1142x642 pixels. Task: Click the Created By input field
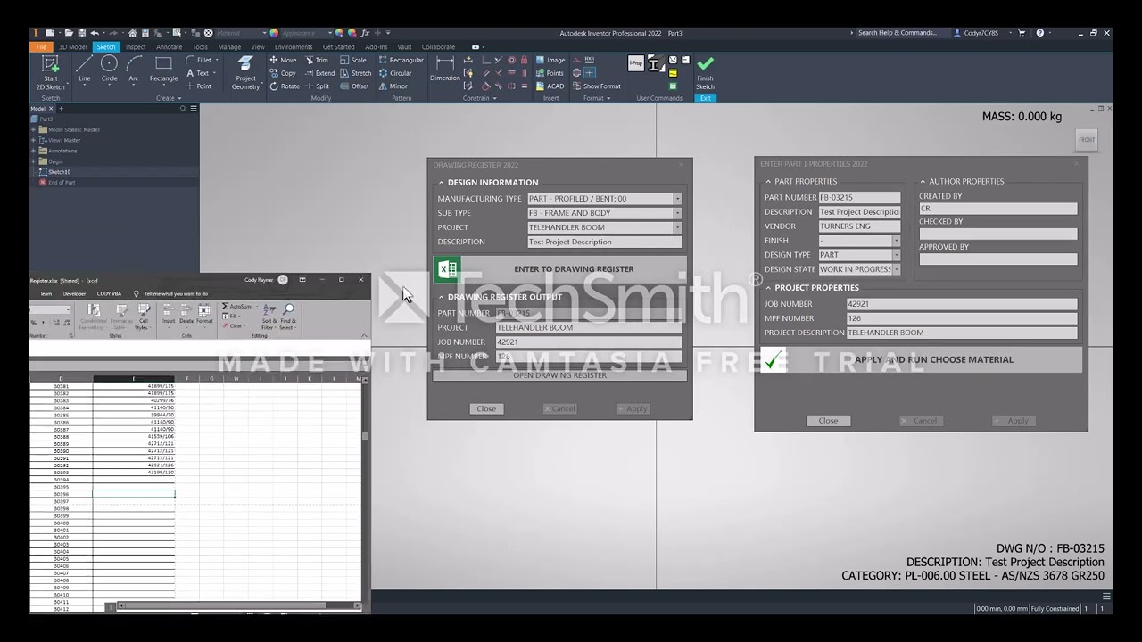coord(998,209)
